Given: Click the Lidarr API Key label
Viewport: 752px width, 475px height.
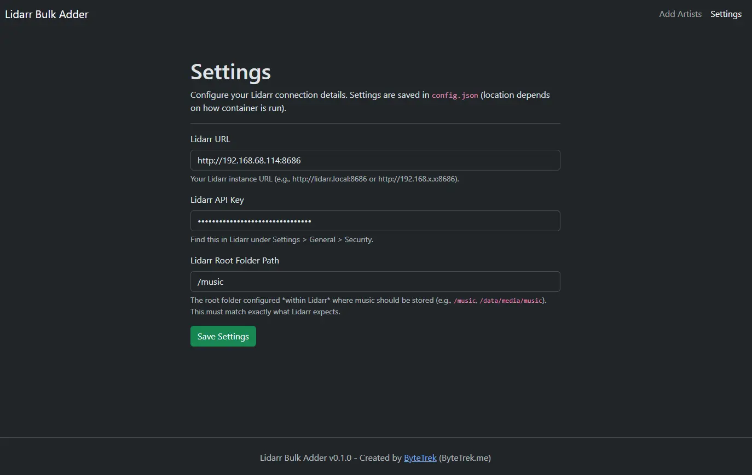Looking at the screenshot, I should pos(217,200).
